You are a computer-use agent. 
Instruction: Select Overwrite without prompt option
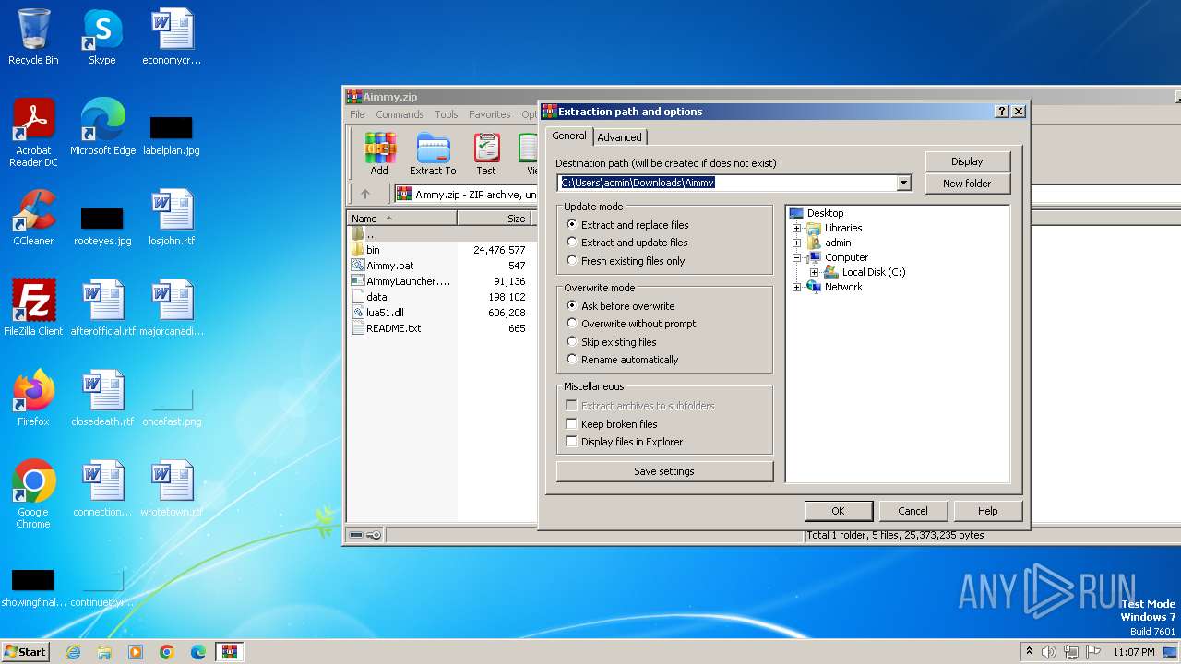(x=631, y=324)
